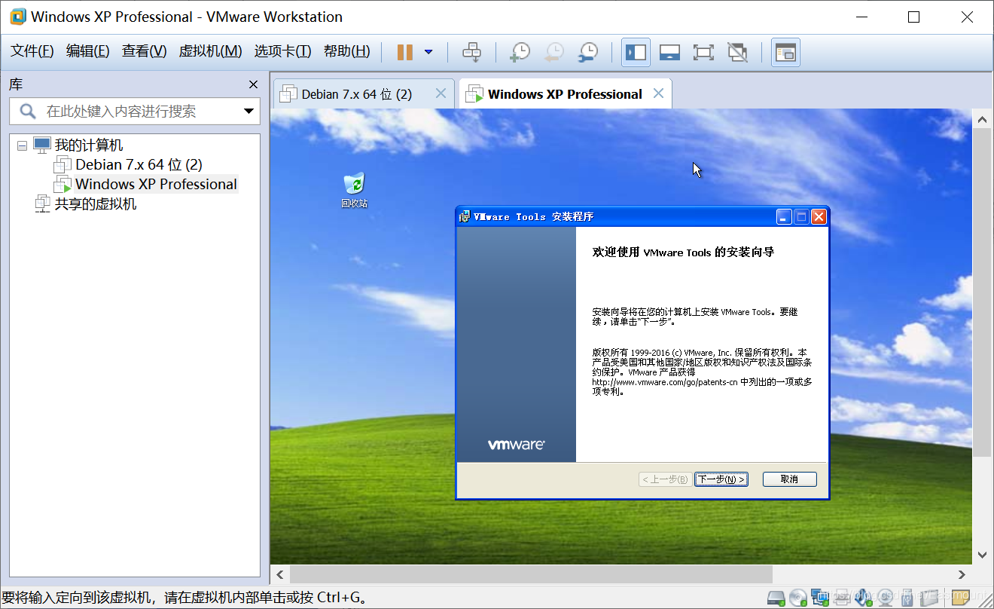Viewport: 994px width, 609px height.
Task: Click 取消 in VMware Tools installer
Action: (789, 479)
